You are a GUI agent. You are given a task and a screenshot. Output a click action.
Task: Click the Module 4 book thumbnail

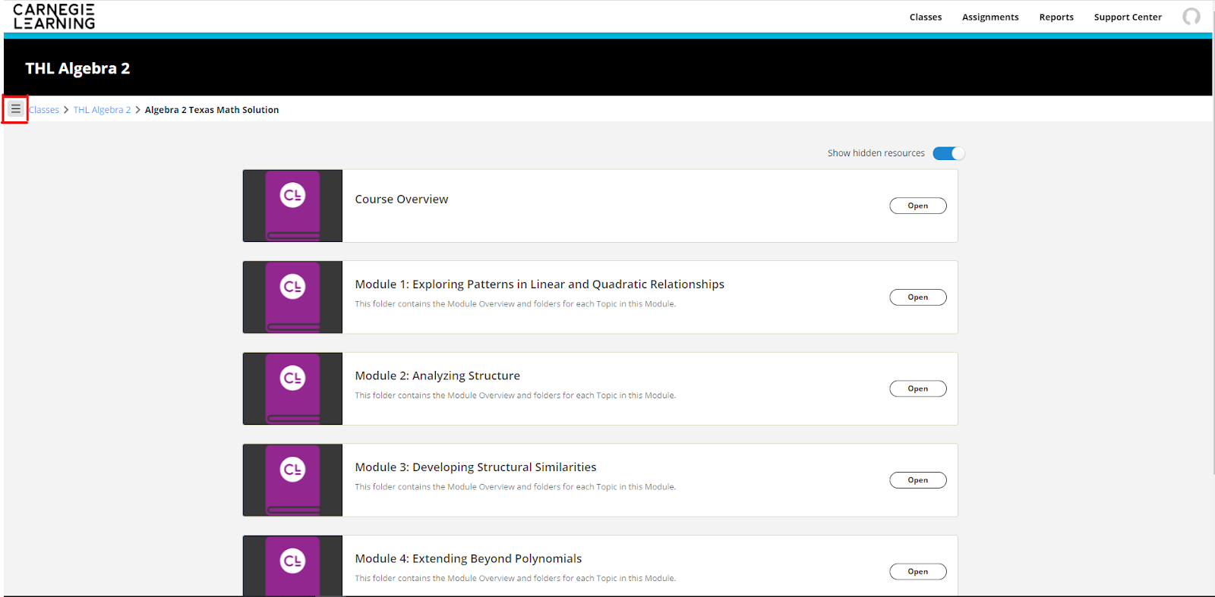click(292, 566)
